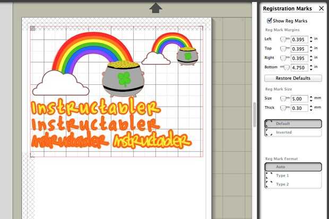The image size is (329, 219).
Task: Select the bottom-right yellow Instructabler text
Action: coord(152,139)
